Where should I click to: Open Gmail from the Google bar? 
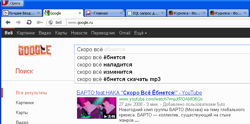tap(125, 33)
